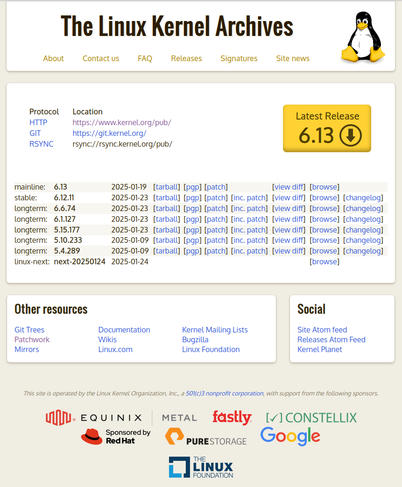Open the Linux Foundation logo

(201, 467)
